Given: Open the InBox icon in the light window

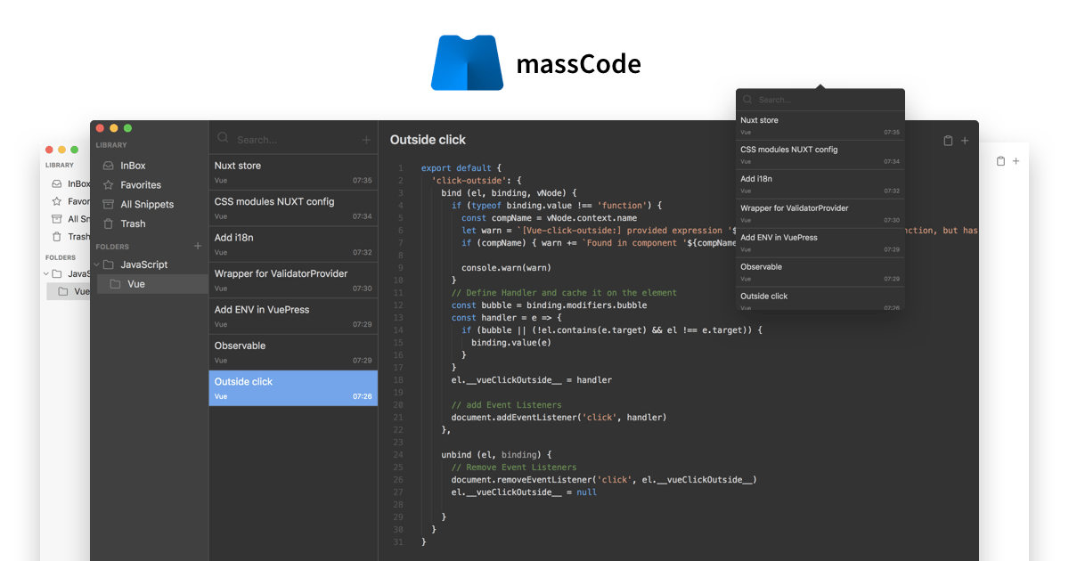Looking at the screenshot, I should 57,183.
